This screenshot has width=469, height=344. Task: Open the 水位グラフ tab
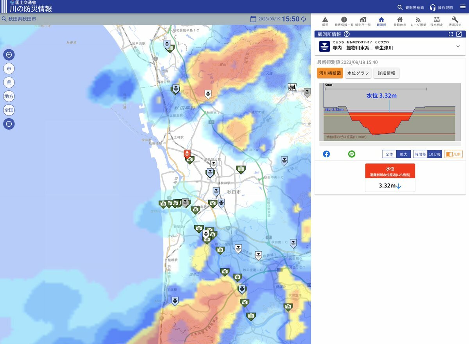pos(358,73)
